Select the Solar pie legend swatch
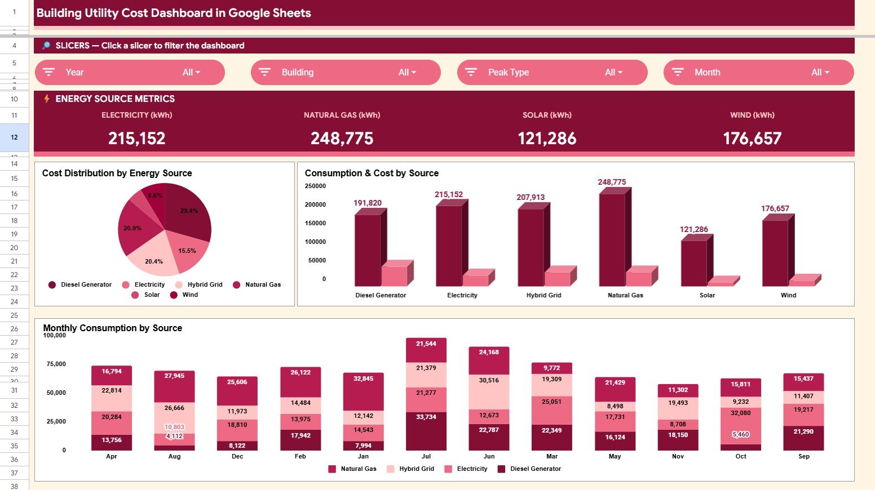This screenshot has height=490, width=875. (x=135, y=295)
